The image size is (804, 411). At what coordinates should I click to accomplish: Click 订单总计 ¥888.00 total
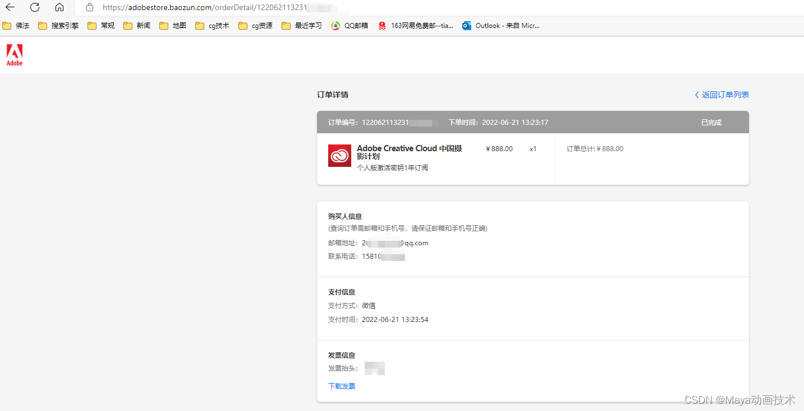click(595, 149)
